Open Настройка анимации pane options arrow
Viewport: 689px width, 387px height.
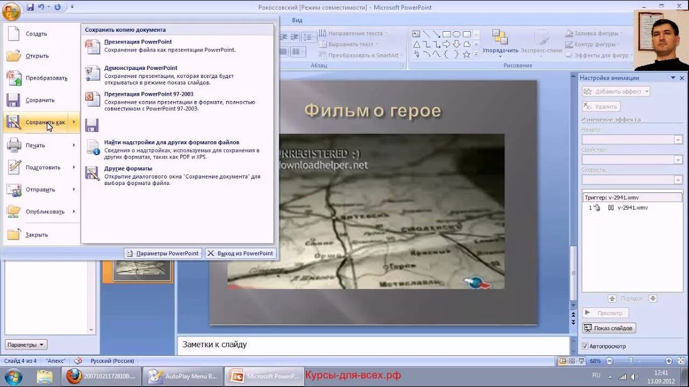(x=673, y=78)
